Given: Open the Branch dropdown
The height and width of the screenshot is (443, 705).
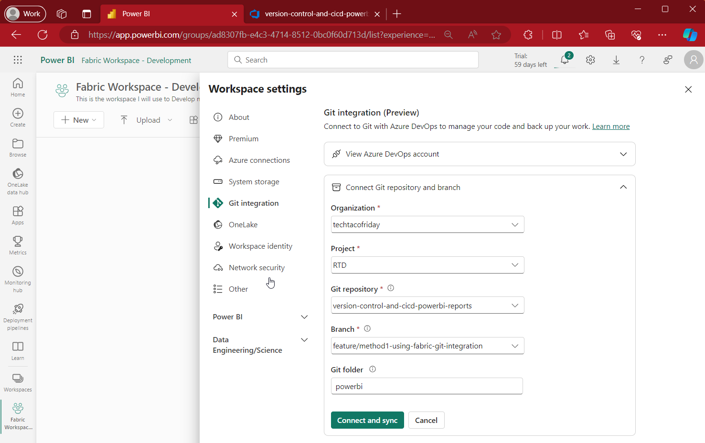Looking at the screenshot, I should pos(515,346).
